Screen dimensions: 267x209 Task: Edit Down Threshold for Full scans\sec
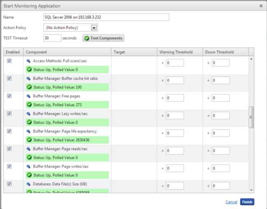(221, 63)
